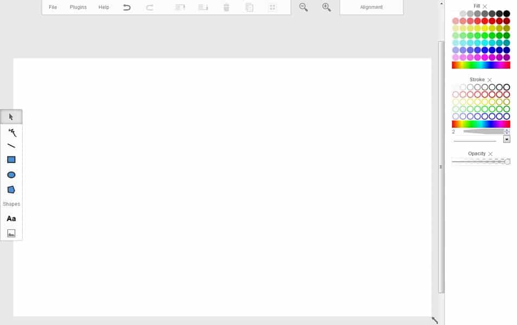Viewport: 517px width, 325px height.
Task: Close the Fill panel with its X
Action: [485, 6]
